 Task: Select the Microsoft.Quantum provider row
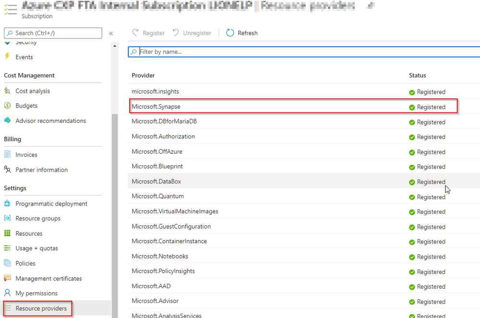click(x=304, y=196)
